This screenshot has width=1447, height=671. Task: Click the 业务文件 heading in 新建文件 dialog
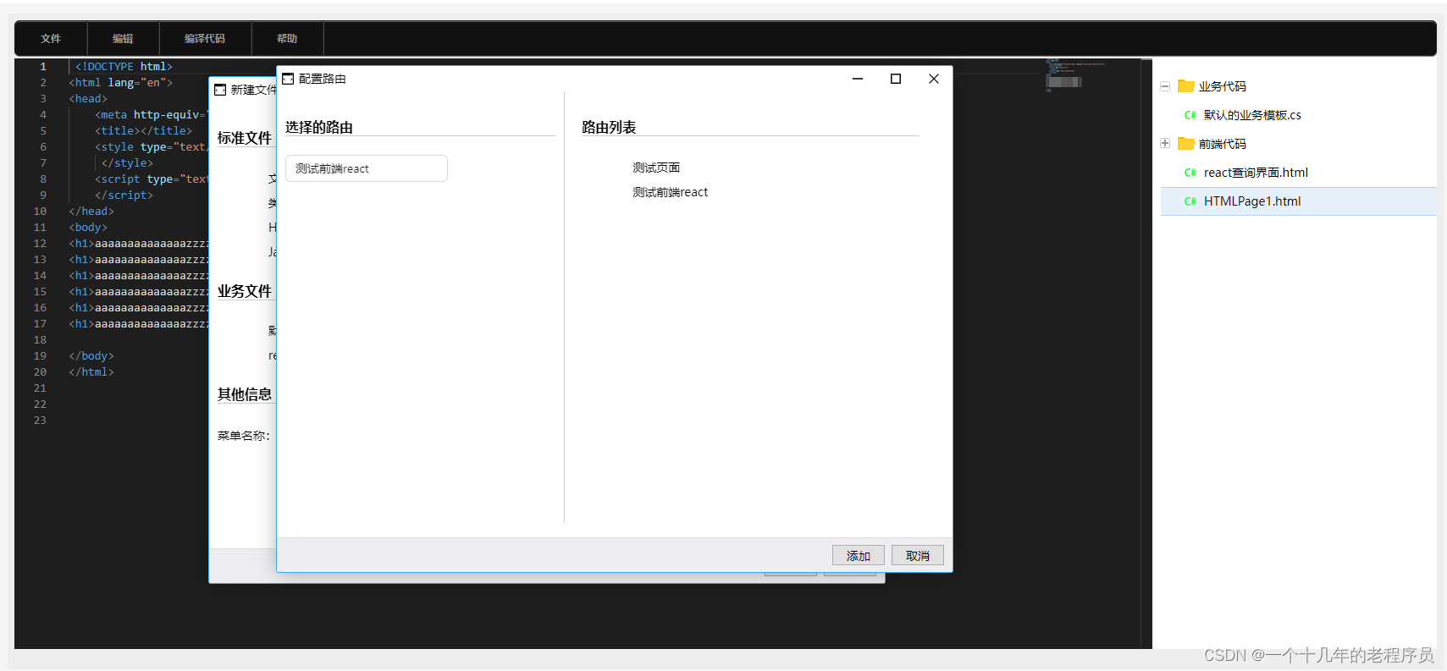tap(245, 291)
